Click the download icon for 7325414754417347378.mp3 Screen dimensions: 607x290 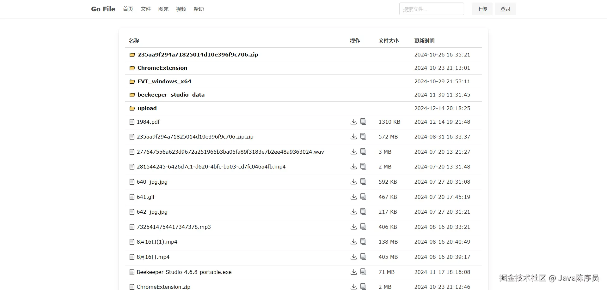point(353,227)
